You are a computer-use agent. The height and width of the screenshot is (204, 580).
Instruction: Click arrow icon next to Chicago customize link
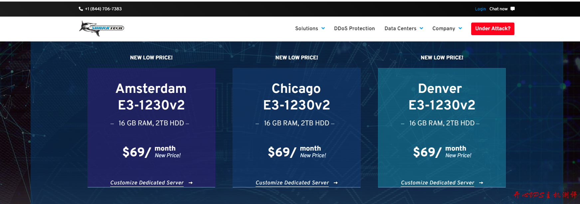336,183
